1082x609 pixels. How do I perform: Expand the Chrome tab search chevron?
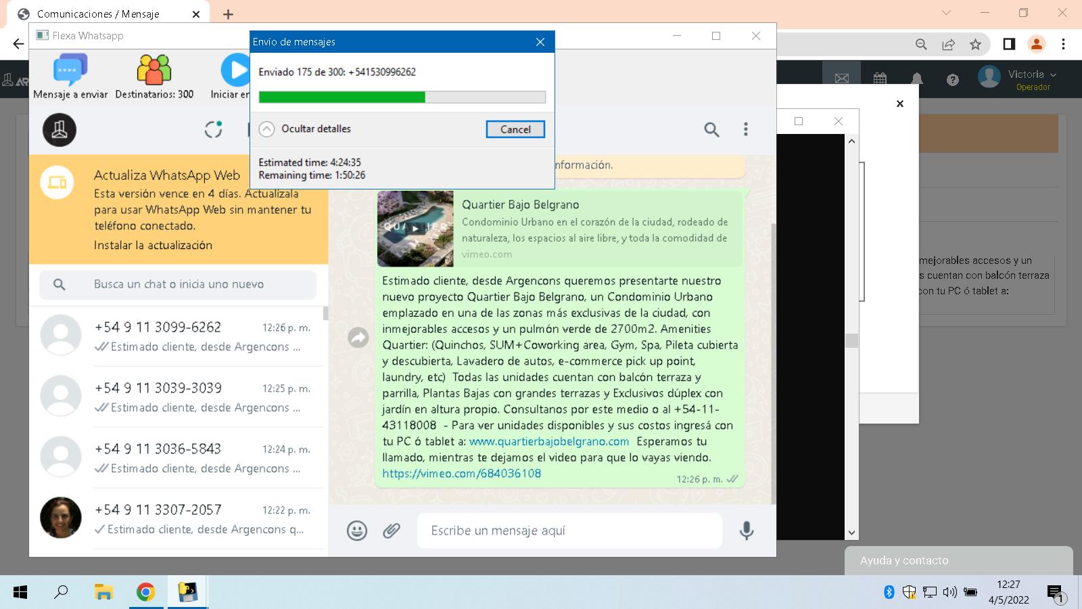946,13
